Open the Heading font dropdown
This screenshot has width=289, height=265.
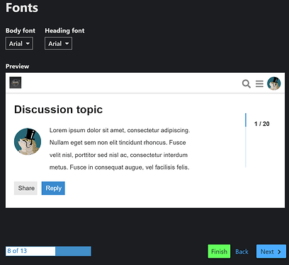coord(58,44)
